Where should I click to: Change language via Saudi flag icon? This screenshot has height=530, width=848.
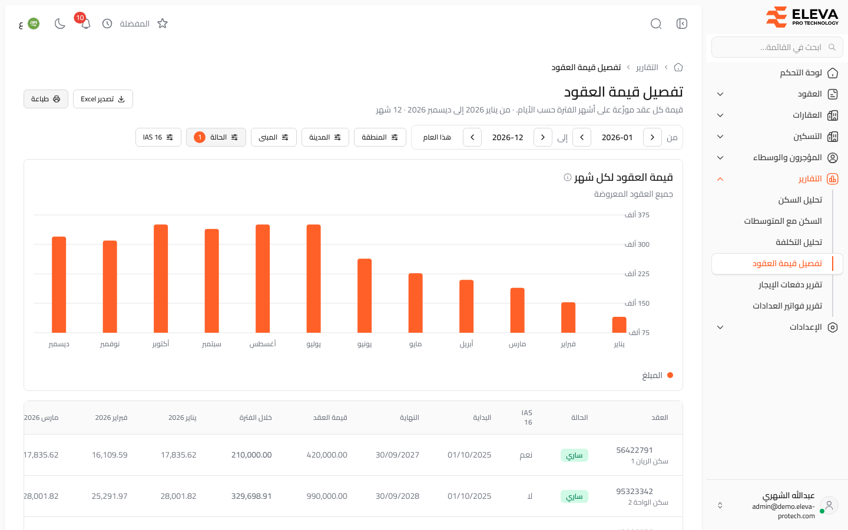coord(34,24)
